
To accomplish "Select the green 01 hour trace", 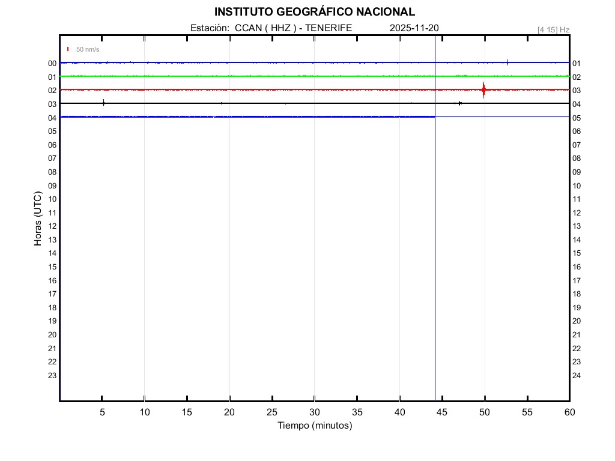I will click(x=240, y=76).
